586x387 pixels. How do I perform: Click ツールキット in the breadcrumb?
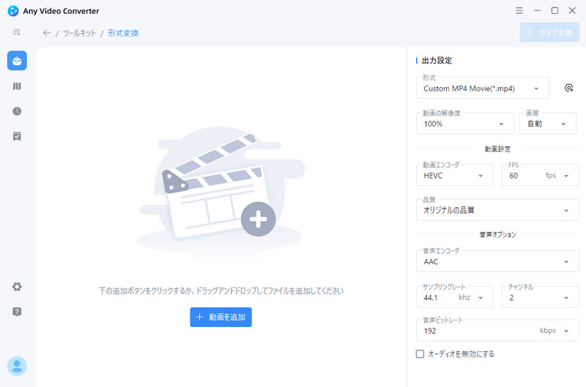coord(80,33)
